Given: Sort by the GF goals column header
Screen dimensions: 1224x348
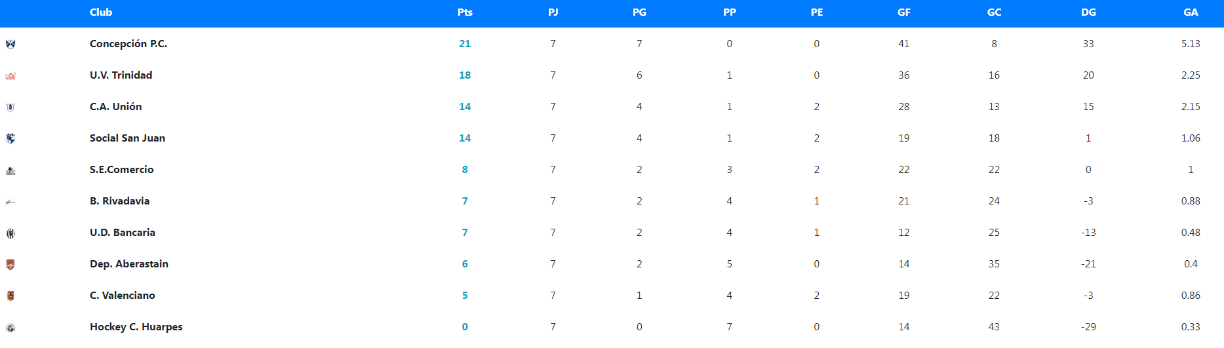Looking at the screenshot, I should pos(904,12).
